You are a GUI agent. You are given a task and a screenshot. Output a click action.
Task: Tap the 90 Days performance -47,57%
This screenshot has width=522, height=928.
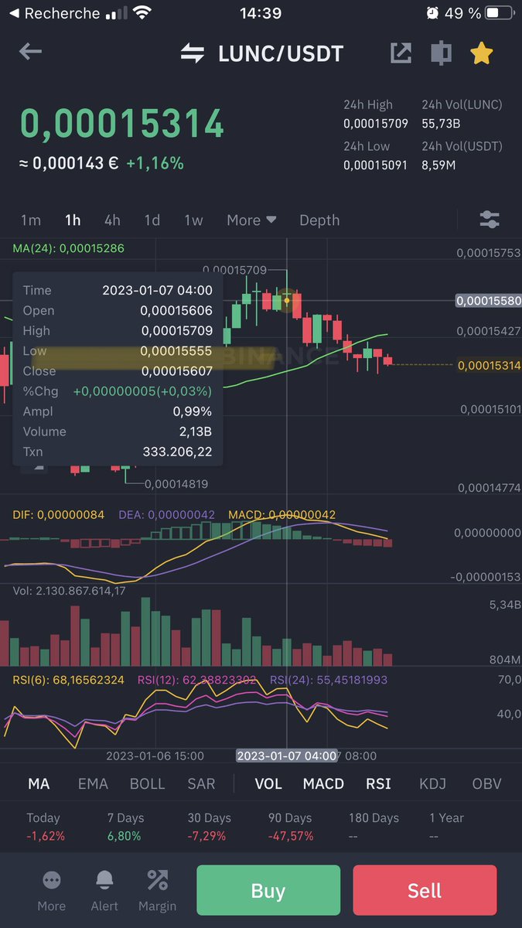tap(291, 836)
